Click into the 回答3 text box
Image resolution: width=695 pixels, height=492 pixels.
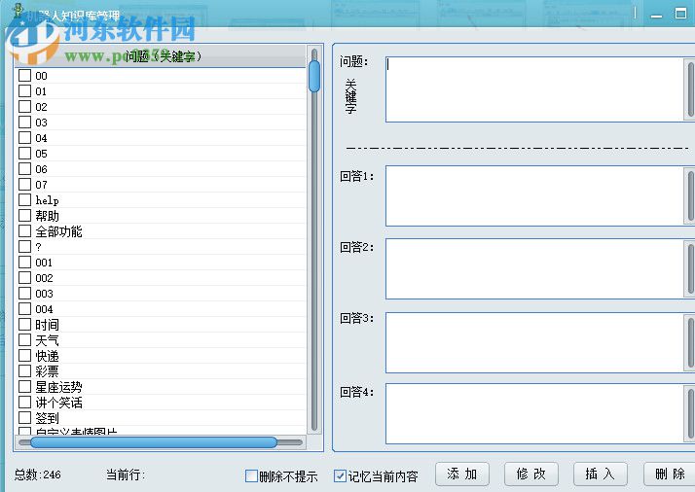(x=534, y=342)
